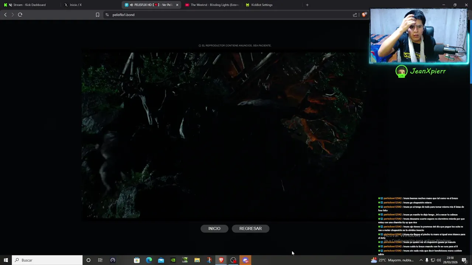Click the INICIO button

point(214,229)
